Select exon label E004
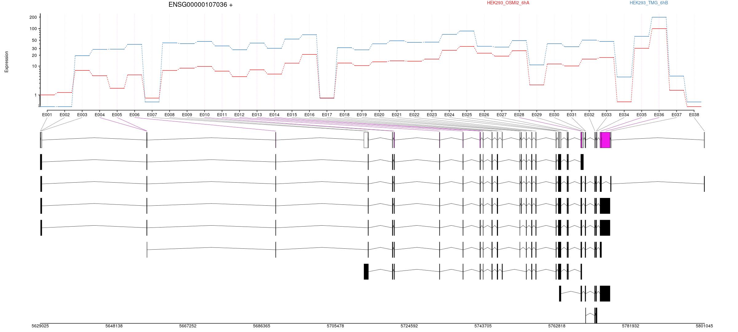Viewport: 738px width, 332px height. tap(100, 115)
